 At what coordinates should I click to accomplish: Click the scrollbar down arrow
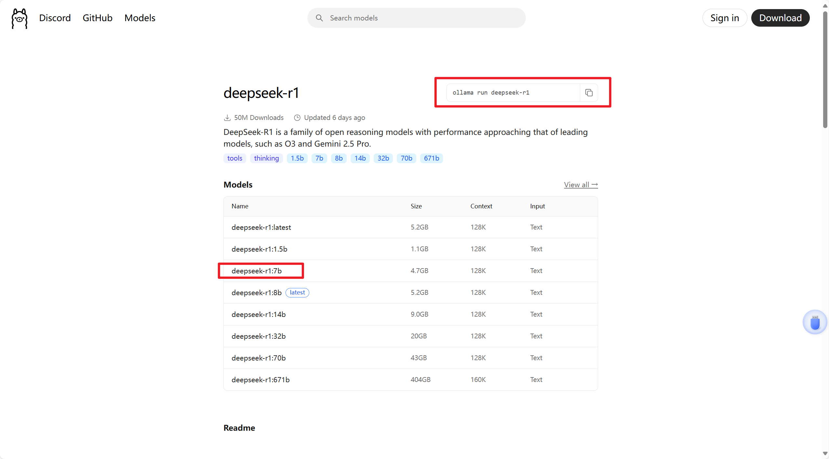[824, 453]
